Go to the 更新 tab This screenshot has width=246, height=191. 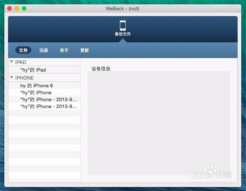tap(85, 50)
